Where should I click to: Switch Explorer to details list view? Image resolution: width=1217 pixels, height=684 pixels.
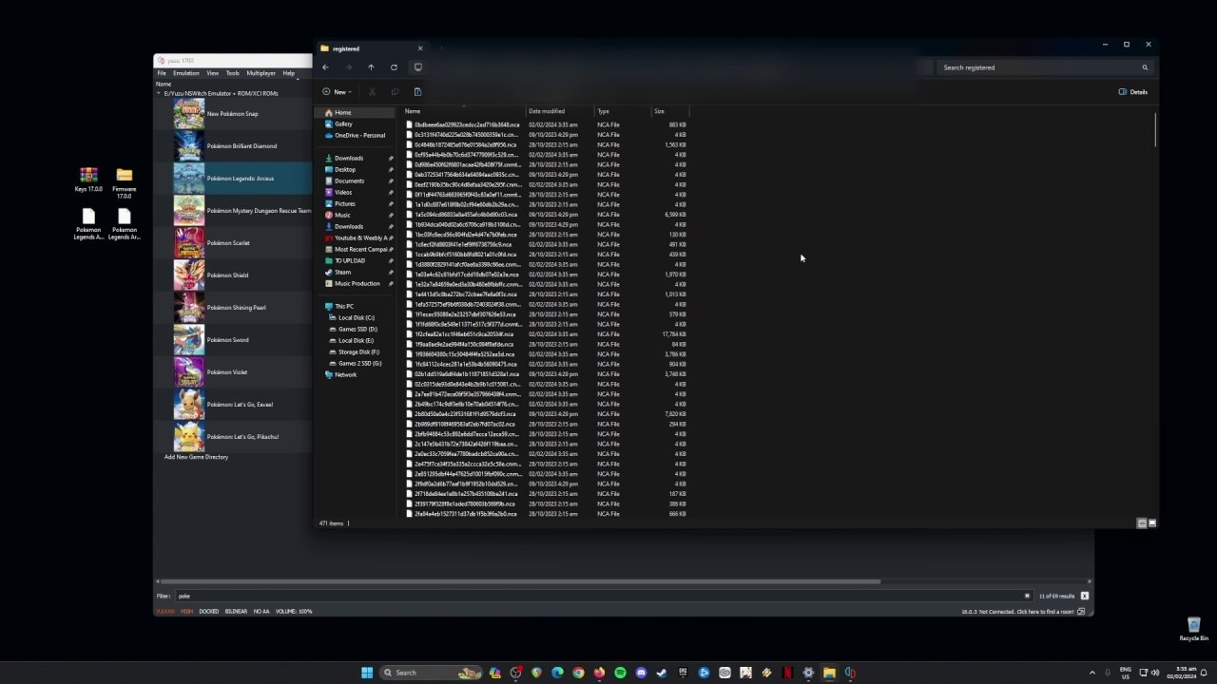point(1142,523)
